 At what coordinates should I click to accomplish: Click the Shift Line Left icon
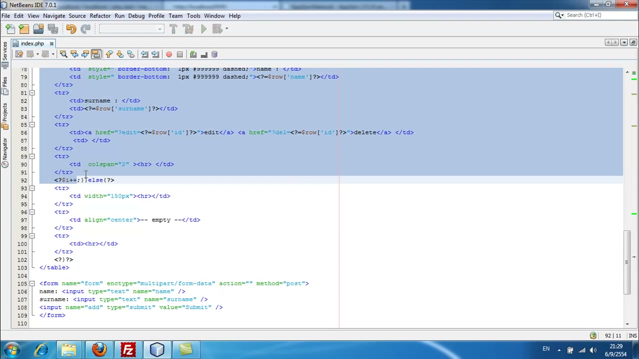pyautogui.click(x=144, y=54)
